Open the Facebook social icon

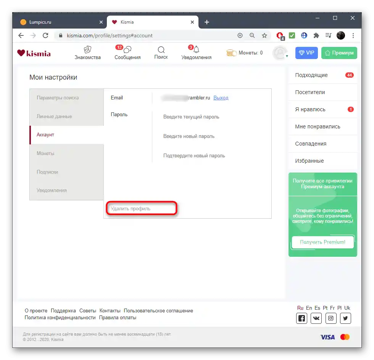point(301,318)
